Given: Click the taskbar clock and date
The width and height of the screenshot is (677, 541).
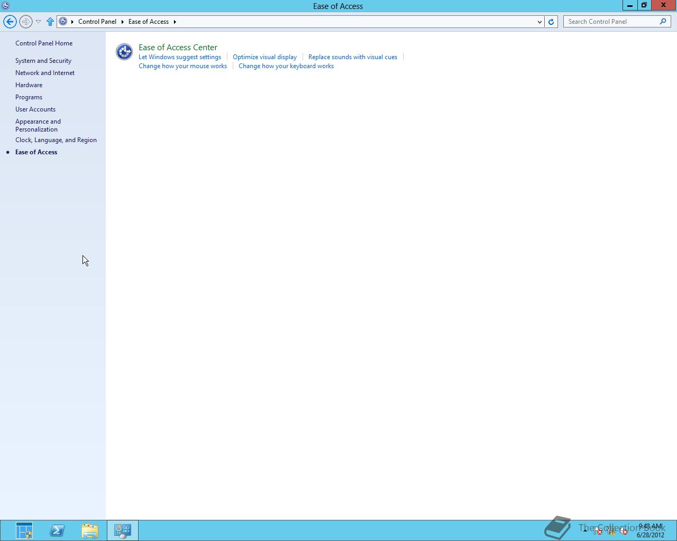Looking at the screenshot, I should tap(651, 530).
